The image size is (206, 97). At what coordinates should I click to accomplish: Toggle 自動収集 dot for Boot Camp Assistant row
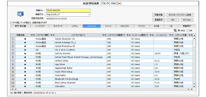coord(25,83)
